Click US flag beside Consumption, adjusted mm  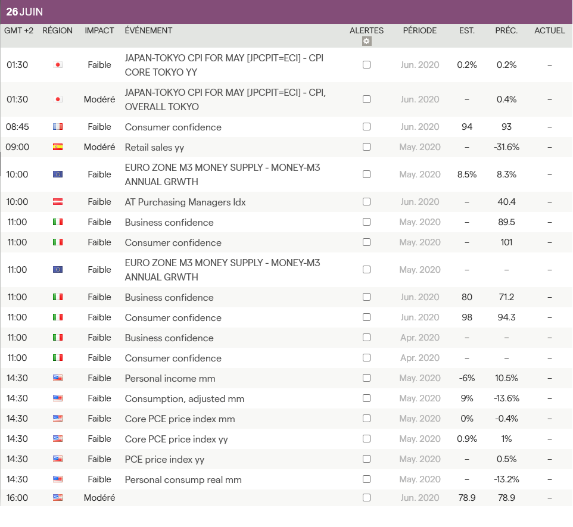coord(58,398)
